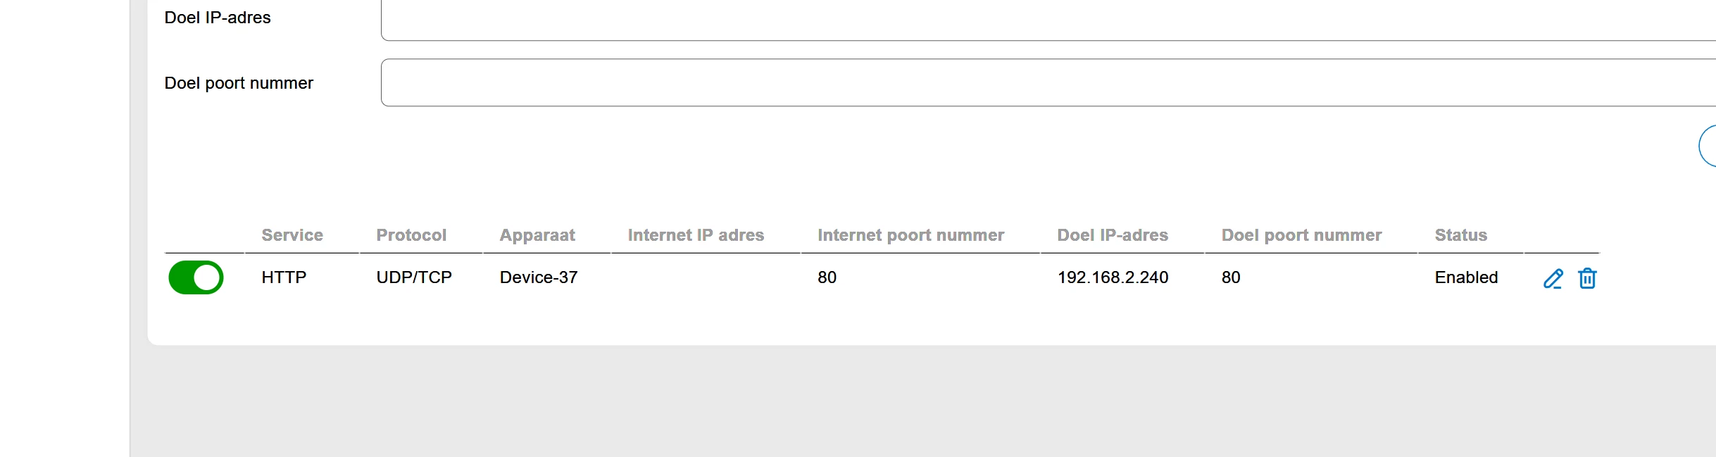
Task: Click the Doel poort nummer form label
Action: pyautogui.click(x=239, y=83)
